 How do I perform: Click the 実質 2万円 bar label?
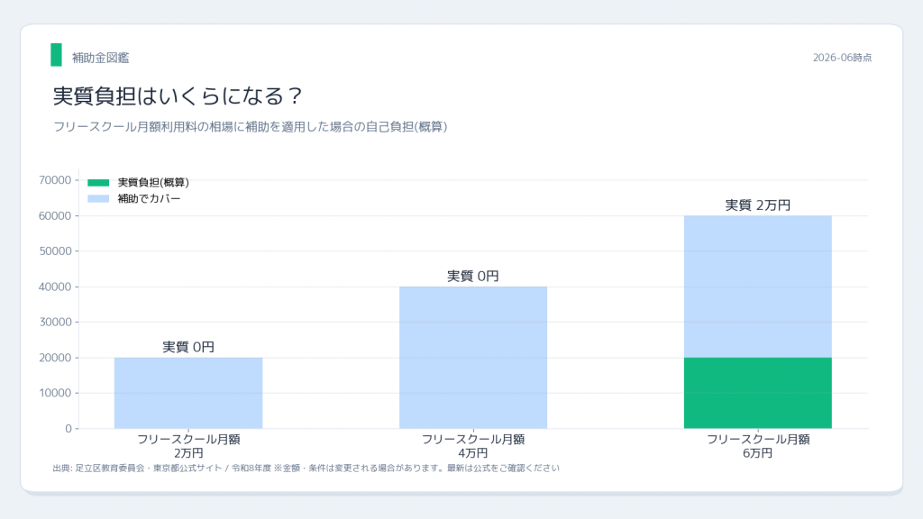pyautogui.click(x=757, y=205)
